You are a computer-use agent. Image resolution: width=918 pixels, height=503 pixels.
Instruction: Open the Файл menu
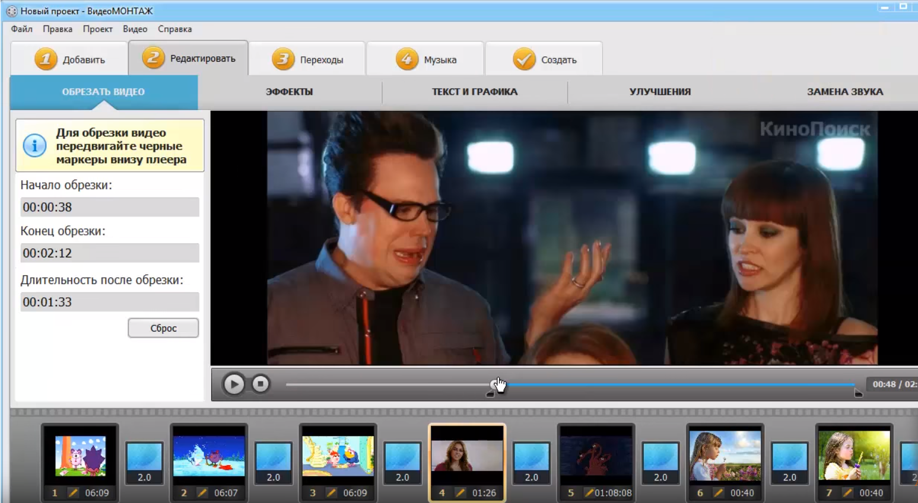[21, 29]
